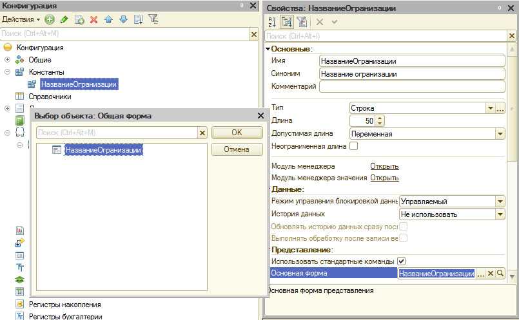519x320 pixels.
Task: Select Регистры бухгалтерии in the tree
Action: 66,316
